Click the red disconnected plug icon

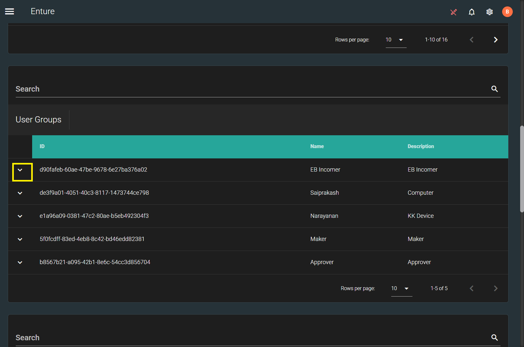tap(454, 12)
